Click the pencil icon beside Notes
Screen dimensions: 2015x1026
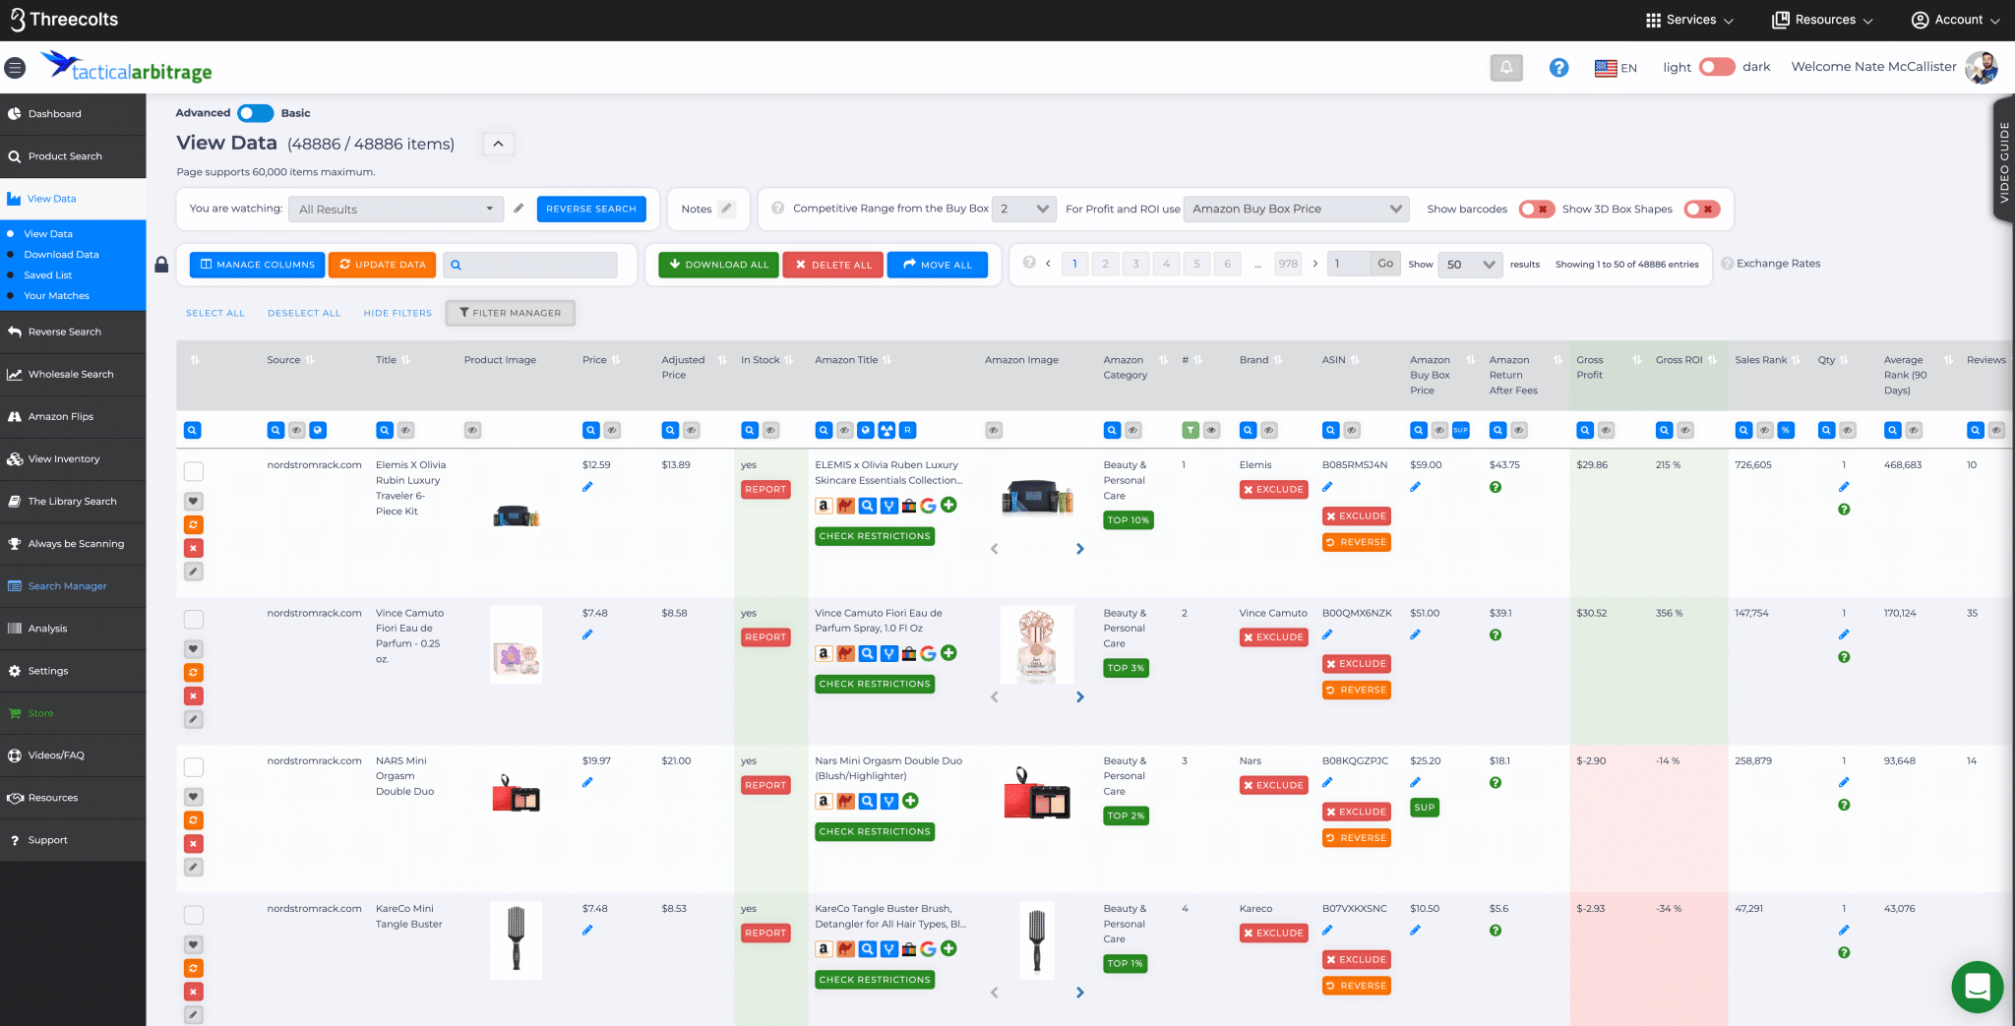click(x=726, y=209)
